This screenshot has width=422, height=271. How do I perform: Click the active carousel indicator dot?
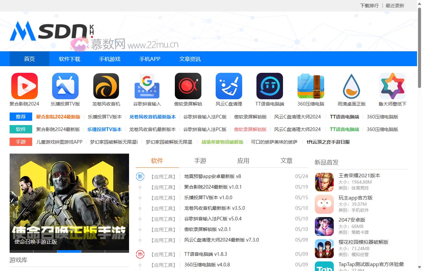pos(69,251)
